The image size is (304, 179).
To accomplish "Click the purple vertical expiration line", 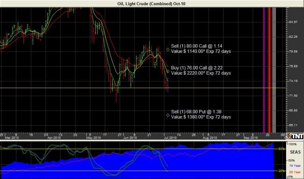I will (x=264, y=70).
